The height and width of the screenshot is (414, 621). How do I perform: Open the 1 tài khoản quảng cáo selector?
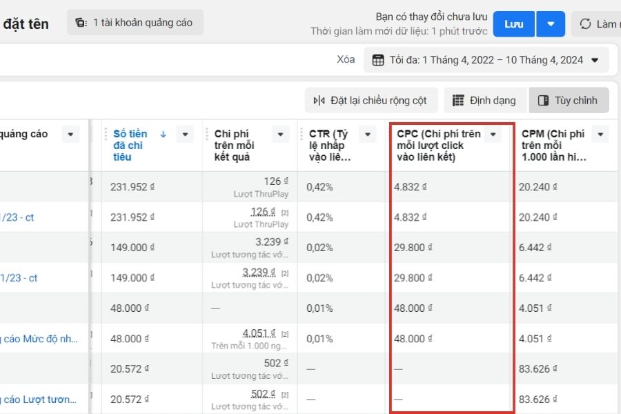(135, 23)
